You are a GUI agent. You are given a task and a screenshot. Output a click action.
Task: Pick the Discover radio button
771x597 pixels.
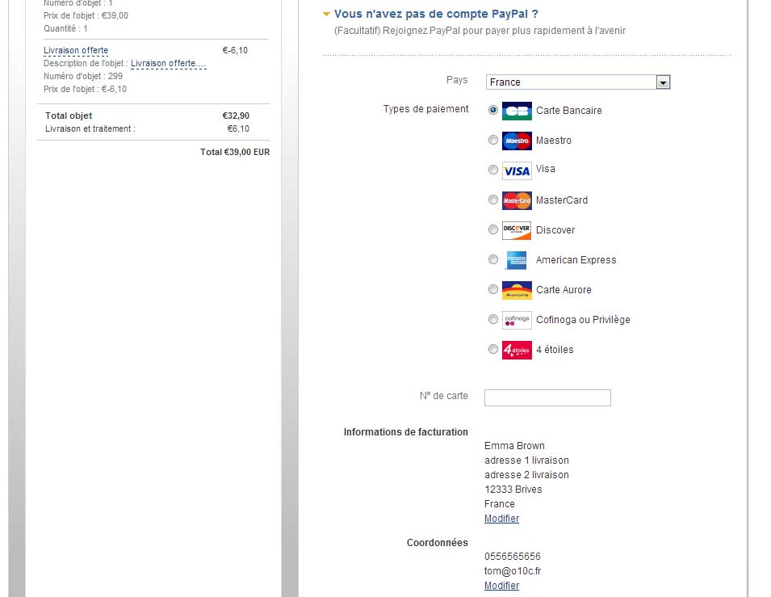(493, 229)
